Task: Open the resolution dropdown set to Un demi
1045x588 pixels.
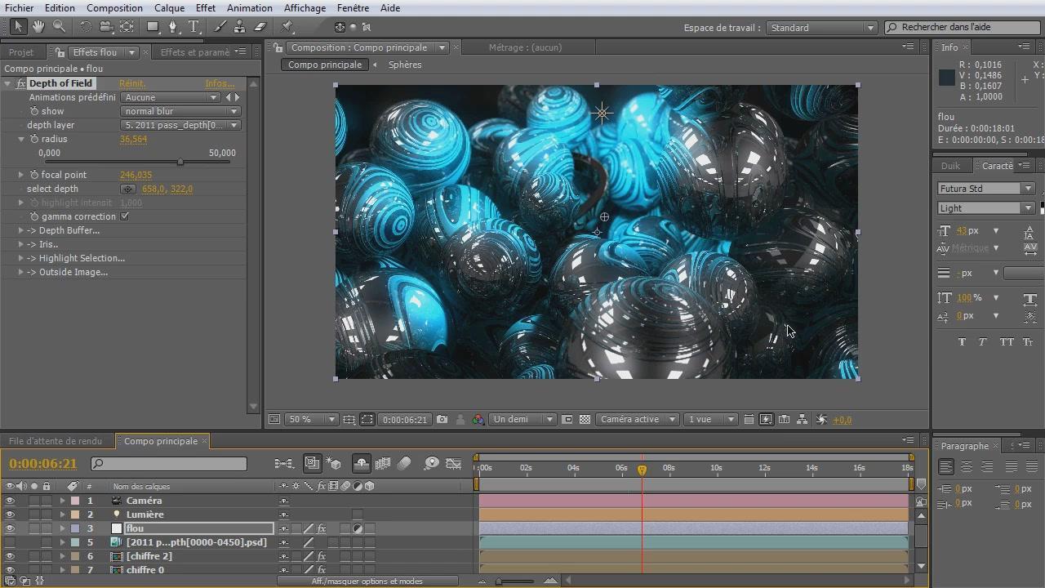Action: pos(522,420)
